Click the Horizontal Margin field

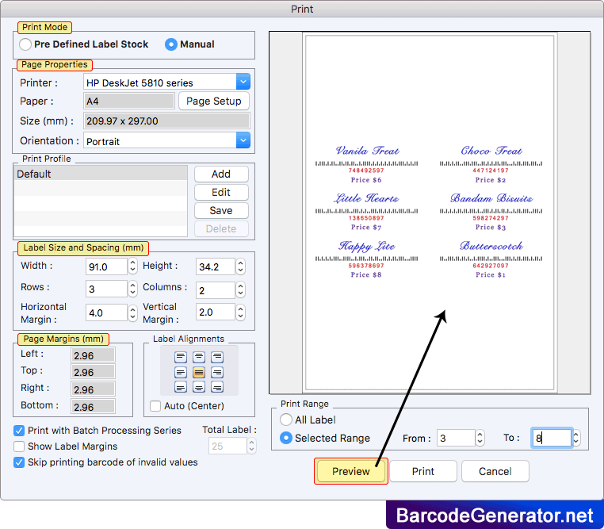106,312
